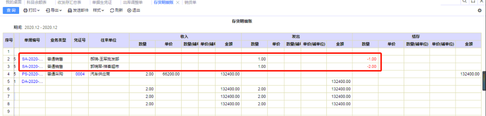The height and width of the screenshot is (116, 486).
Task: Select the 132400.00 balance amount in row 4
Action: [469, 74]
